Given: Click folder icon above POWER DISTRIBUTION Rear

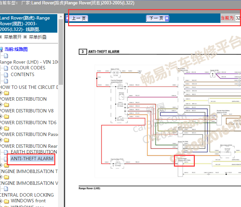Looking at the screenshot, I should coord(6,140).
